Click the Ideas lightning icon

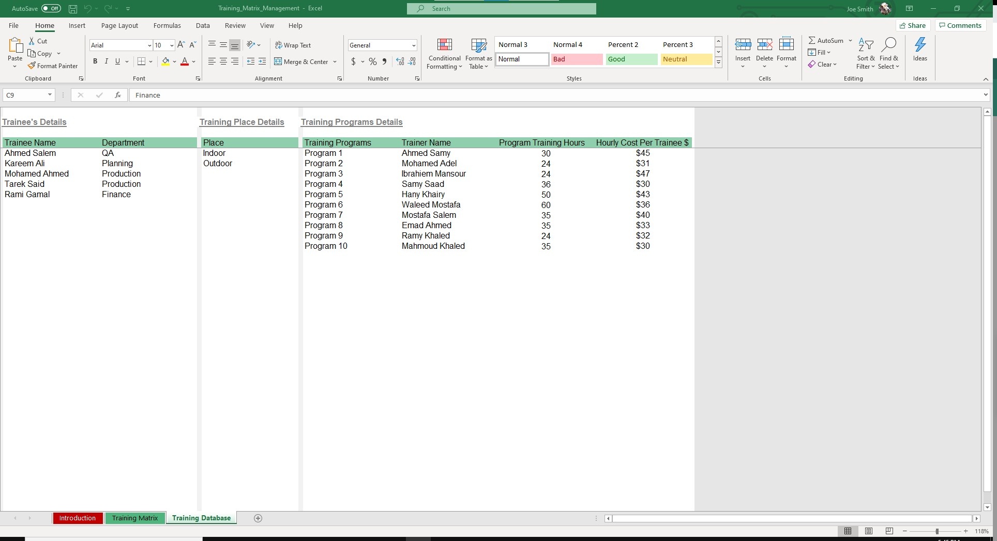tap(920, 45)
